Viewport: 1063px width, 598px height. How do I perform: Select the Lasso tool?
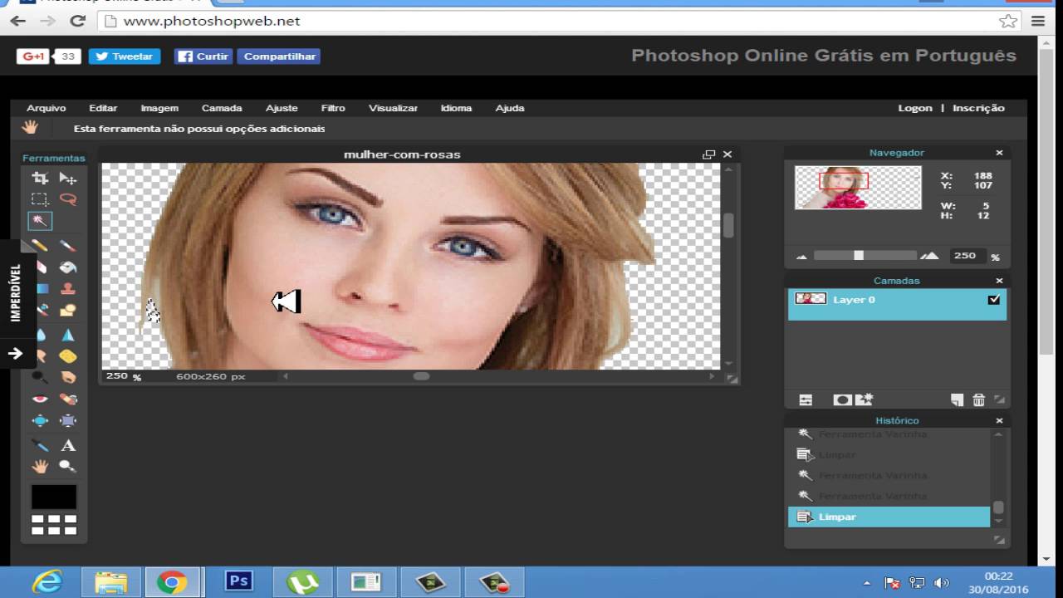pos(68,199)
